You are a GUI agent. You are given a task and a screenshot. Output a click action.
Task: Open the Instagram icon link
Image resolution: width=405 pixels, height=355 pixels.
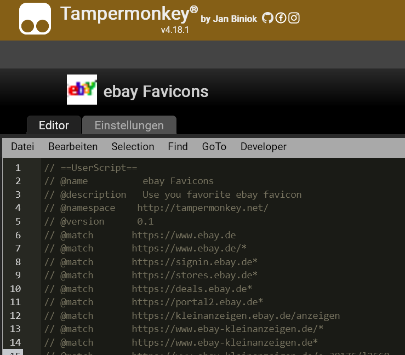294,18
